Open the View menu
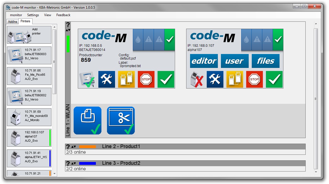Viewport: 329px width, 184px height. point(48,15)
